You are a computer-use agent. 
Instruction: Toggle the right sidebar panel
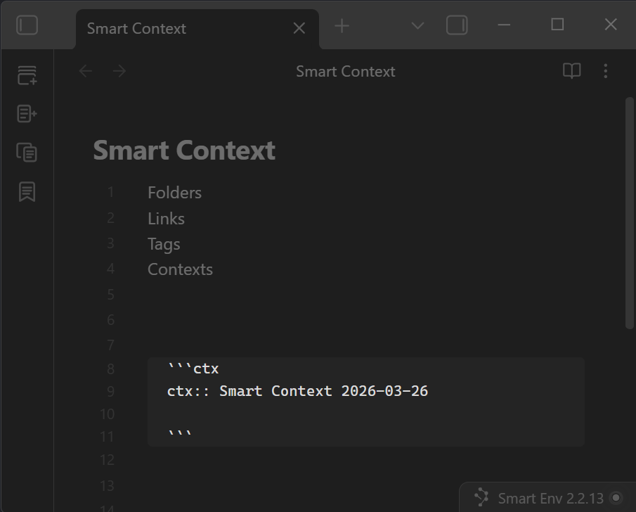[x=457, y=26]
